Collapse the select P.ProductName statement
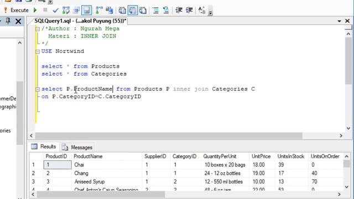The width and height of the screenshot is (354, 199). (x=38, y=90)
